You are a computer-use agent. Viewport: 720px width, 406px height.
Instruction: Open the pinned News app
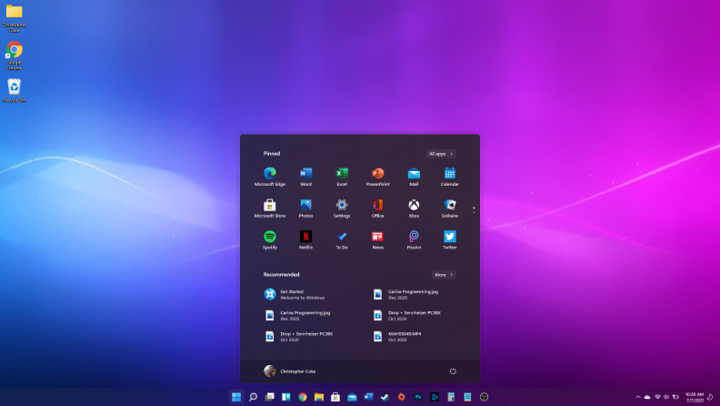pos(377,240)
